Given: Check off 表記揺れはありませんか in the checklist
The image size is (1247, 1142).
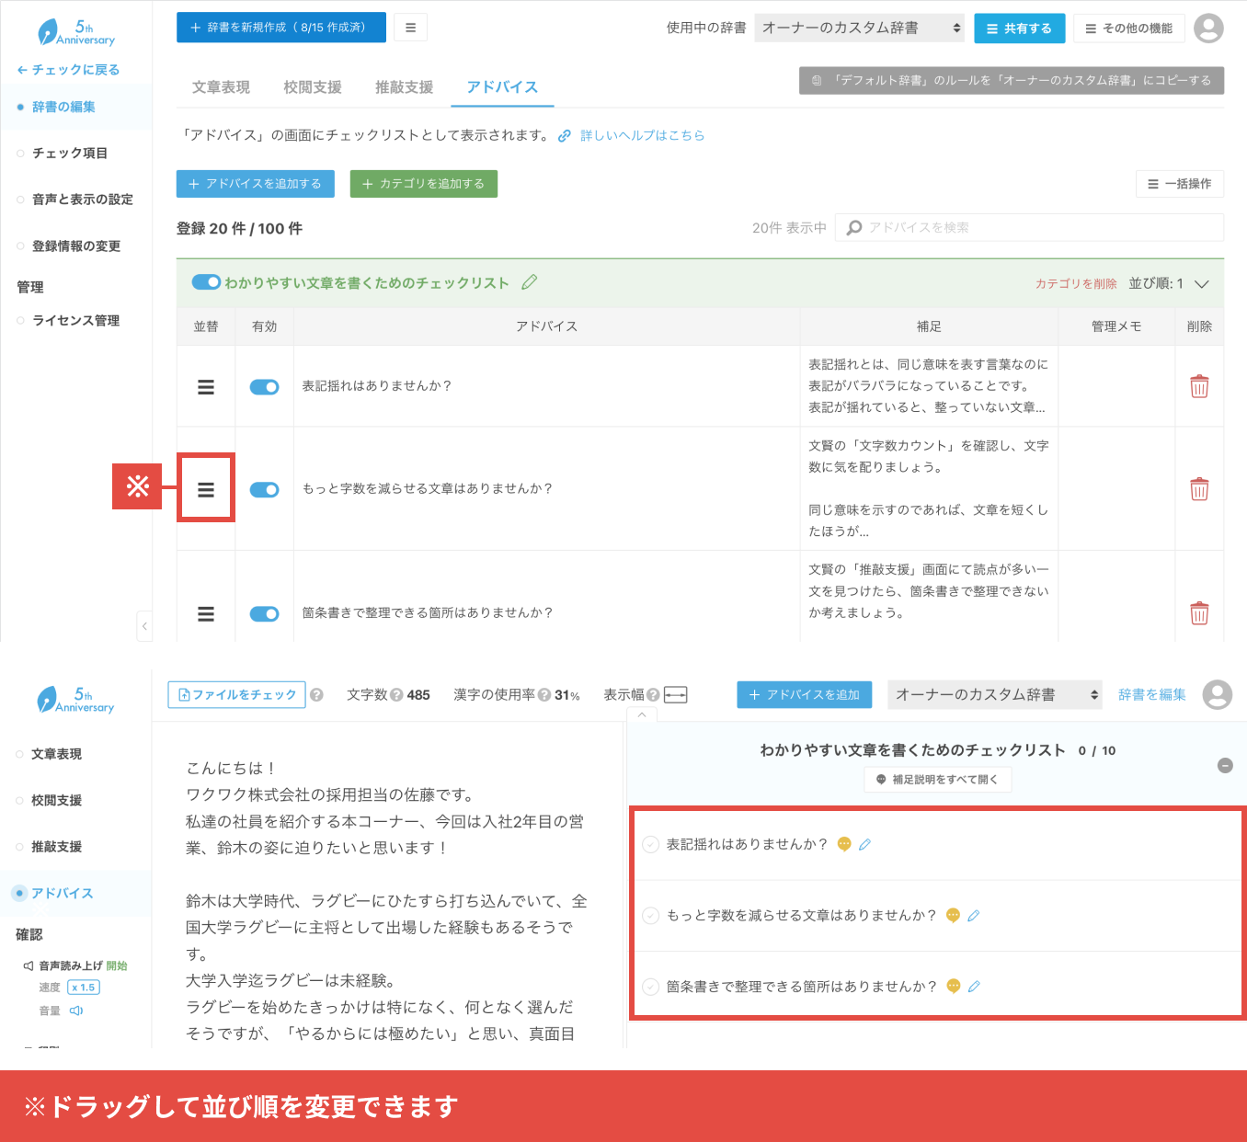Looking at the screenshot, I should coord(650,844).
